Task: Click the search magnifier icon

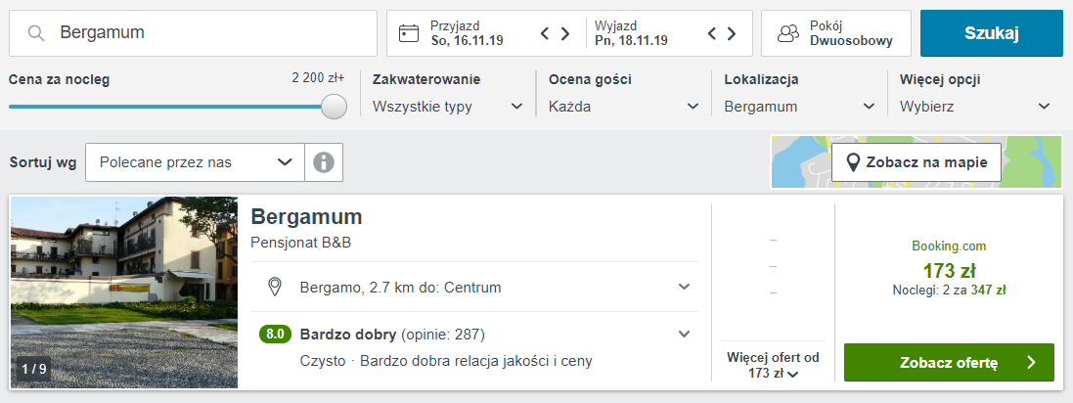Action: pyautogui.click(x=36, y=33)
